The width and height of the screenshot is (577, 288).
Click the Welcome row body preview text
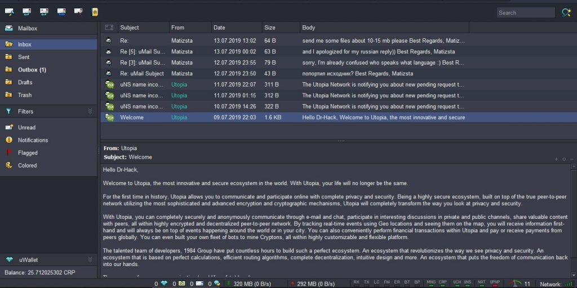coord(383,118)
